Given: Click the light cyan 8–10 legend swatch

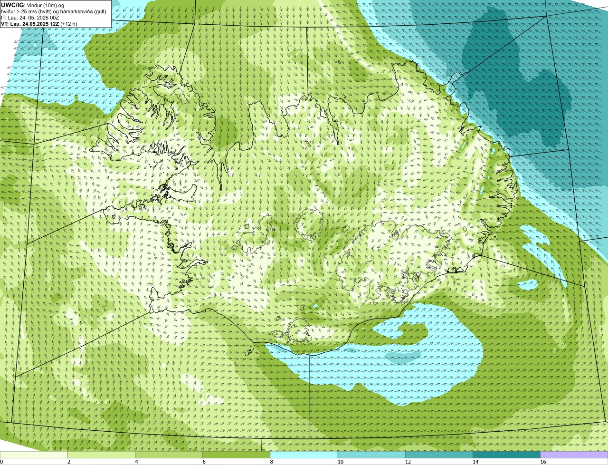Looking at the screenshot, I should [x=304, y=455].
